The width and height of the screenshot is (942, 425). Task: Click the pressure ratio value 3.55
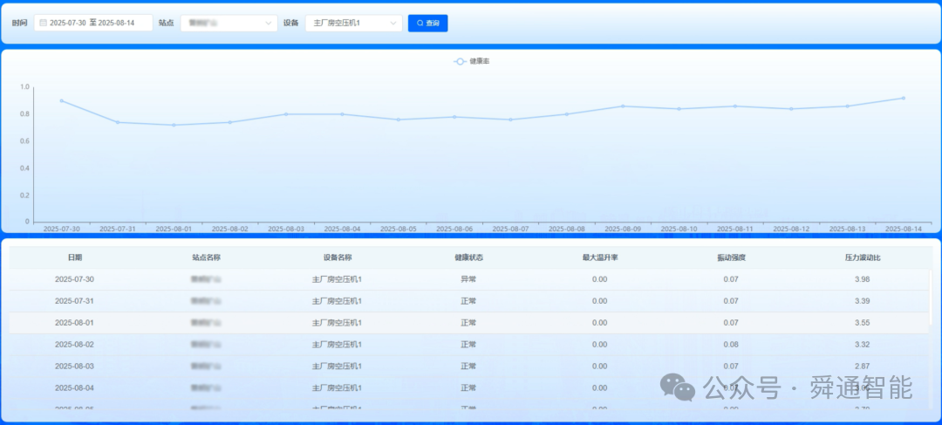pyautogui.click(x=862, y=323)
